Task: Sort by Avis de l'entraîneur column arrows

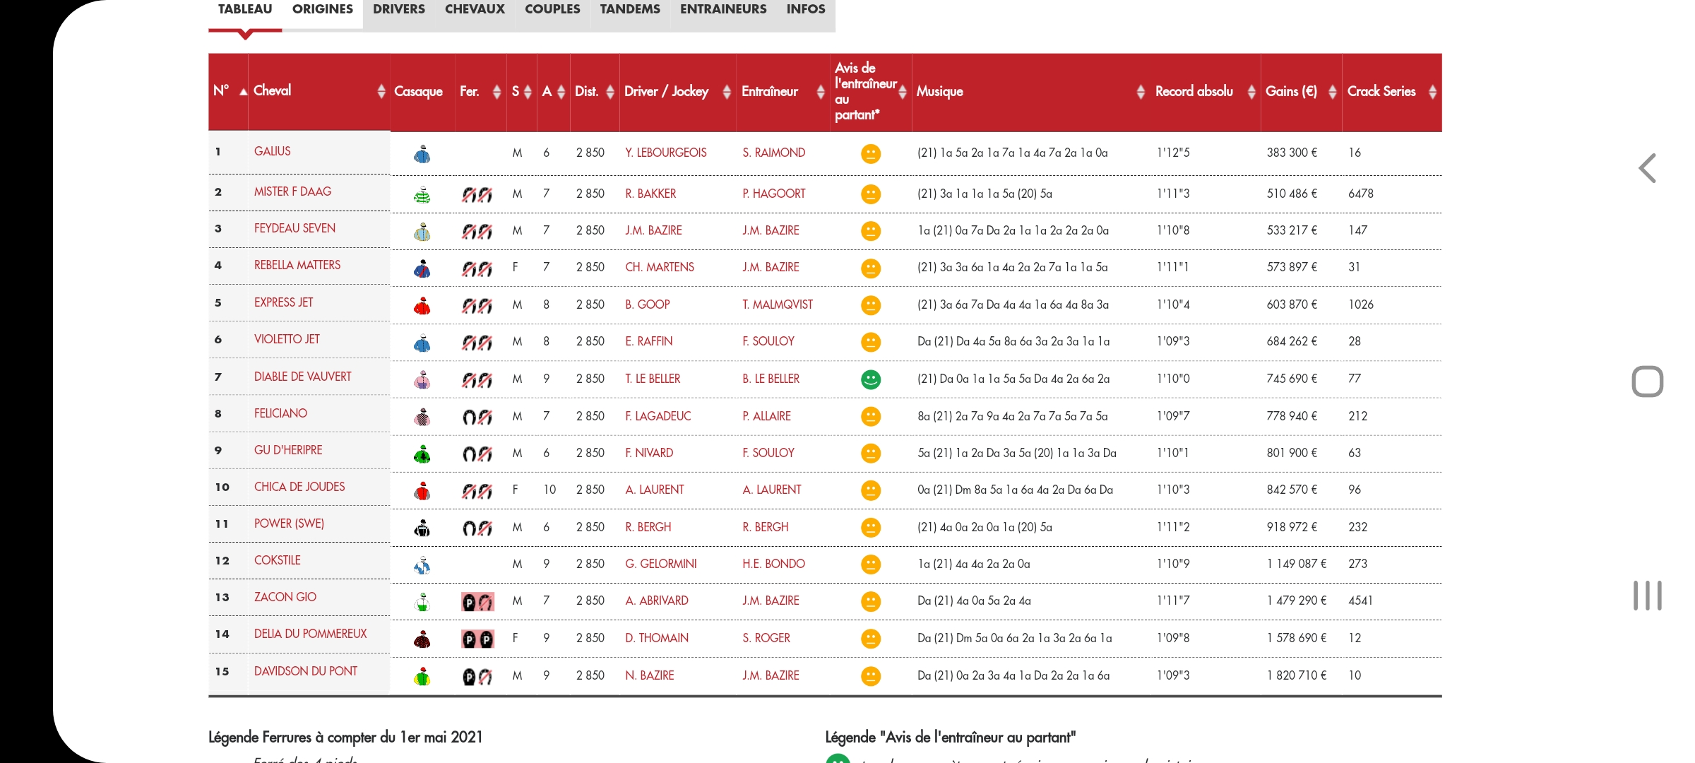Action: point(903,92)
